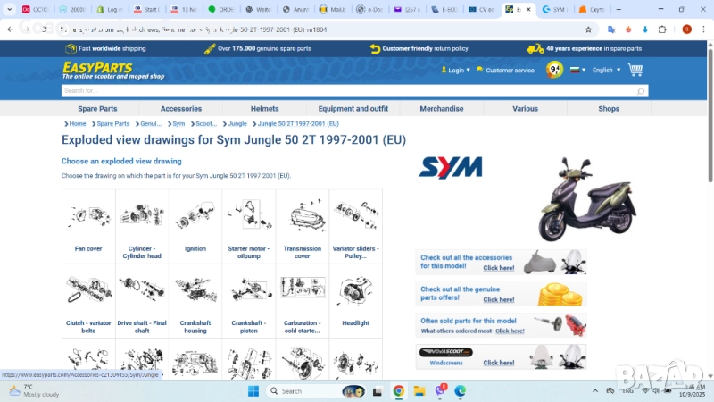Open the Chrome extensions puzzle icon
Image resolution: width=714 pixels, height=402 pixels.
662,29
